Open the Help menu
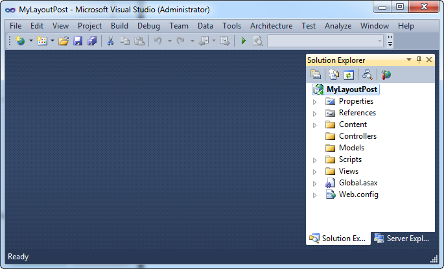This screenshot has width=444, height=269. (x=406, y=26)
